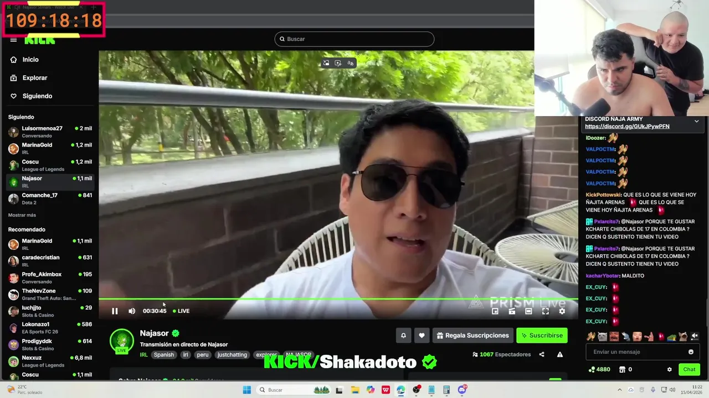Open Siguiendo in sidebar
The image size is (709, 398).
coord(37,96)
